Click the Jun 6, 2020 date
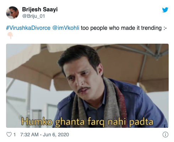 [56, 135]
